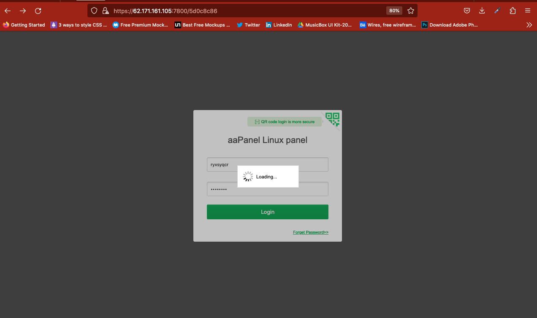This screenshot has width=537, height=318.
Task: Open the Extensions puzzle icon
Action: (513, 11)
